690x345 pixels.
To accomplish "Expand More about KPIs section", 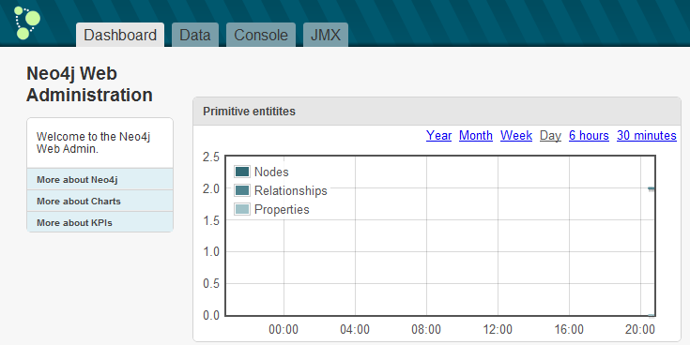I will (x=100, y=222).
